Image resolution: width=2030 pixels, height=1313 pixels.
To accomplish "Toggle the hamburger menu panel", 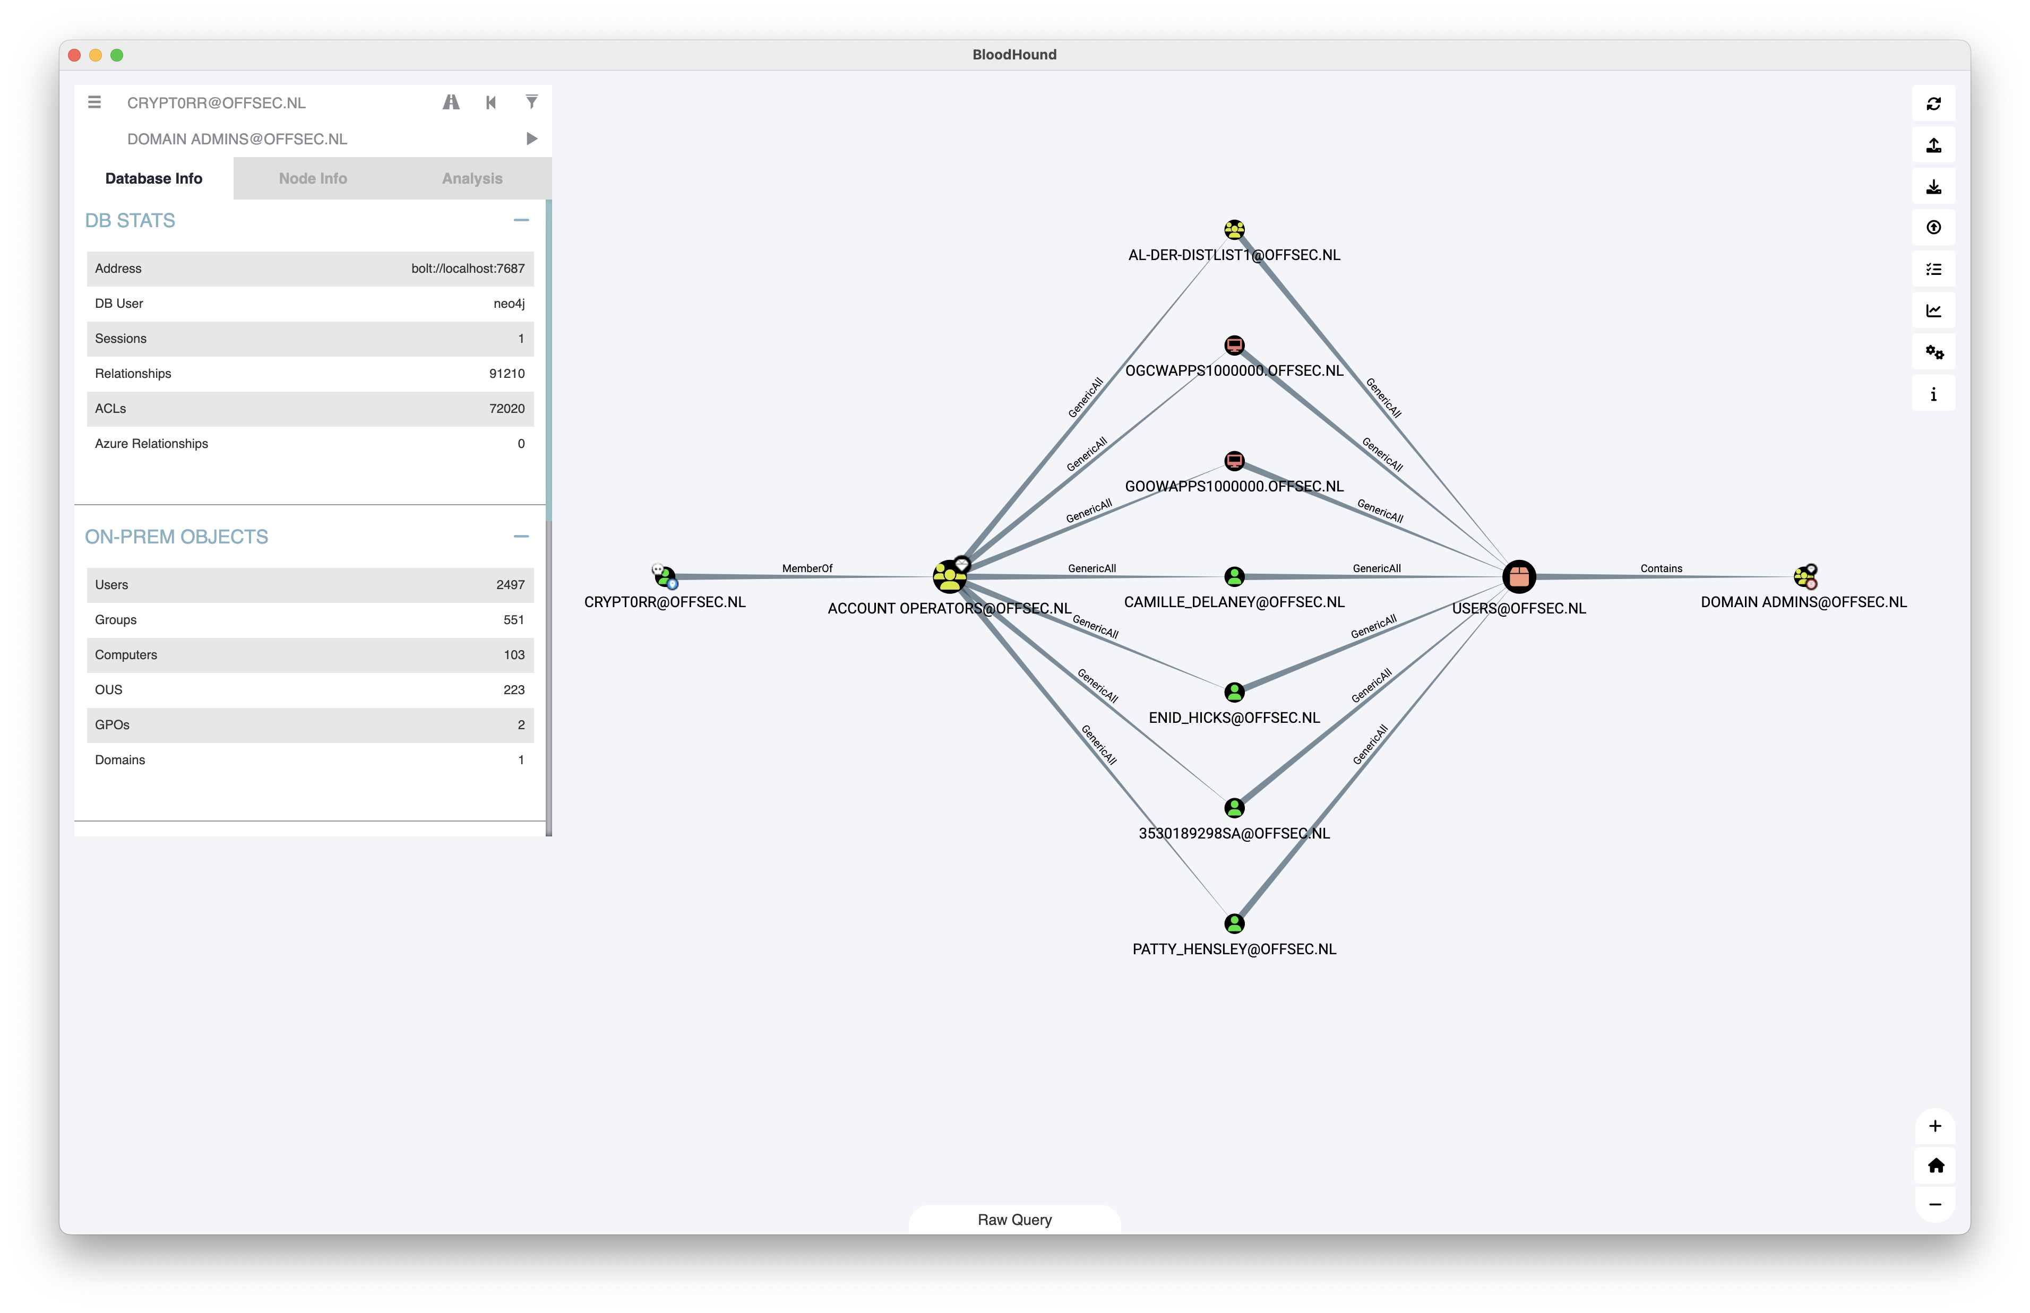I will pyautogui.click(x=94, y=102).
